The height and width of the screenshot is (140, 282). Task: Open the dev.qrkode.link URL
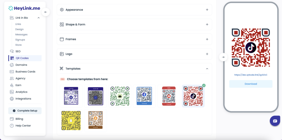[251, 75]
